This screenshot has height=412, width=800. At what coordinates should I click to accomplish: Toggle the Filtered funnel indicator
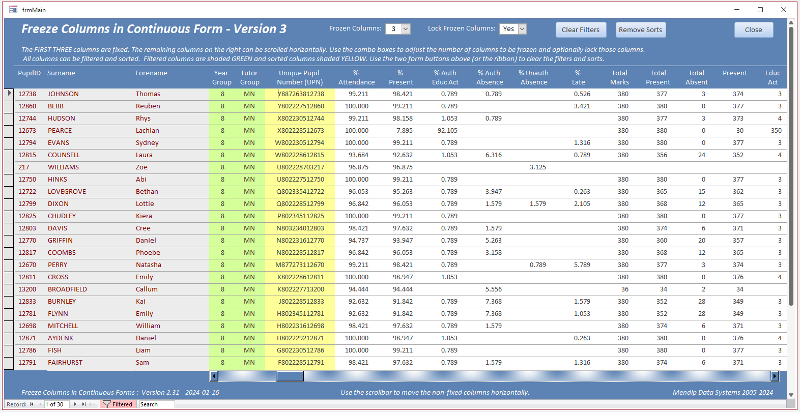(x=118, y=404)
